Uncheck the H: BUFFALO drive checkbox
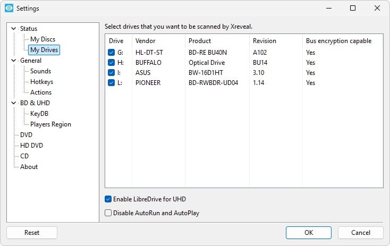This screenshot has width=390, height=246. 111,63
